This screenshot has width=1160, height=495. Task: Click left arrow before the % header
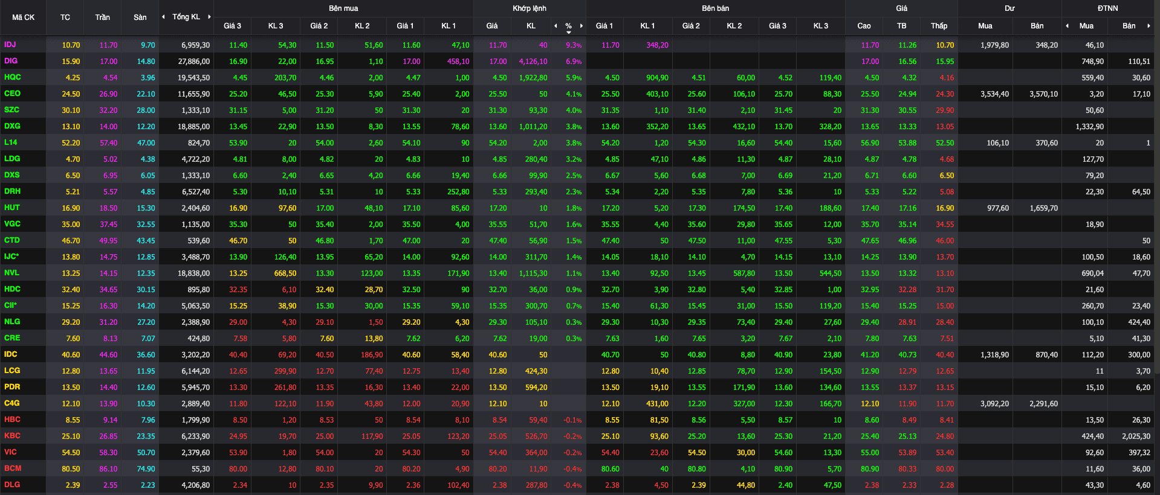coord(556,25)
